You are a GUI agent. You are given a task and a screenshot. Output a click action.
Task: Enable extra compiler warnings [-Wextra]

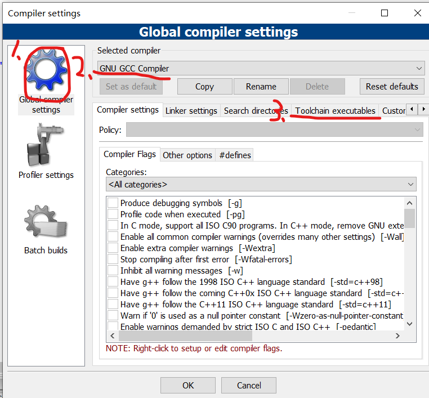[x=113, y=248]
